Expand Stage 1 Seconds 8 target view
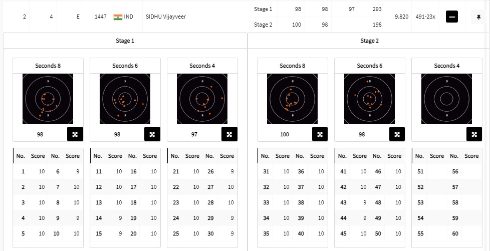 [x=75, y=134]
